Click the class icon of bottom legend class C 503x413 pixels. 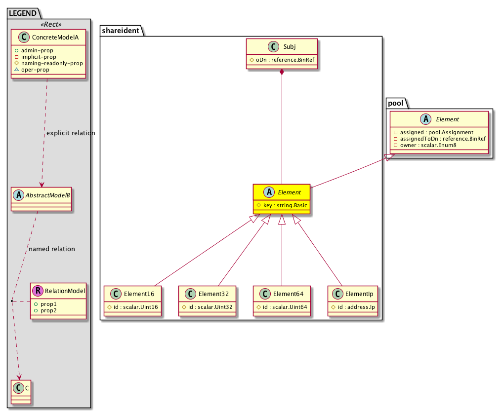pyautogui.click(x=19, y=388)
